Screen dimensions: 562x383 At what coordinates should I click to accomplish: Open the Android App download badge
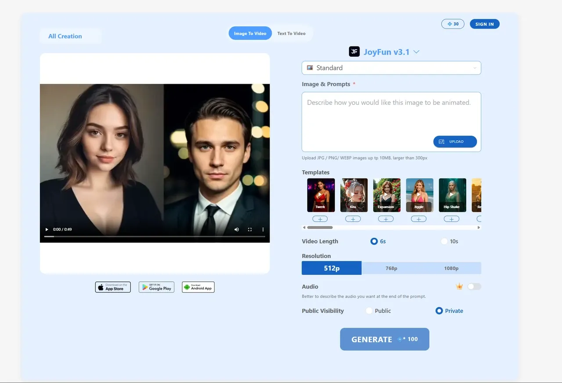pyautogui.click(x=198, y=287)
